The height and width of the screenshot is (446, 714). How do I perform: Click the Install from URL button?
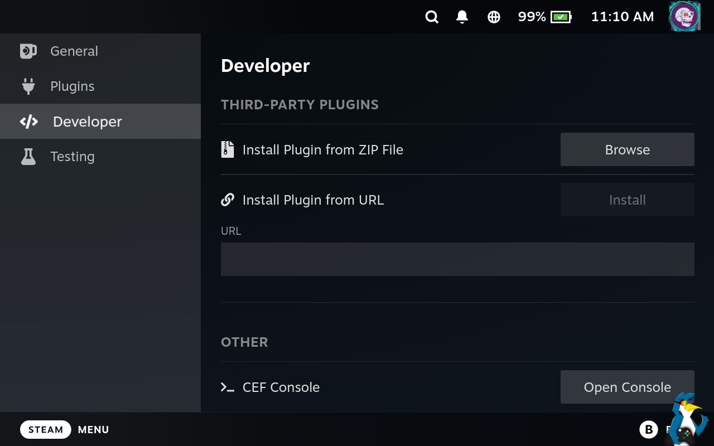628,200
